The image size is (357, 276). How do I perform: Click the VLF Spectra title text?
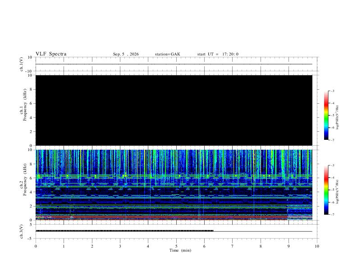51,54
